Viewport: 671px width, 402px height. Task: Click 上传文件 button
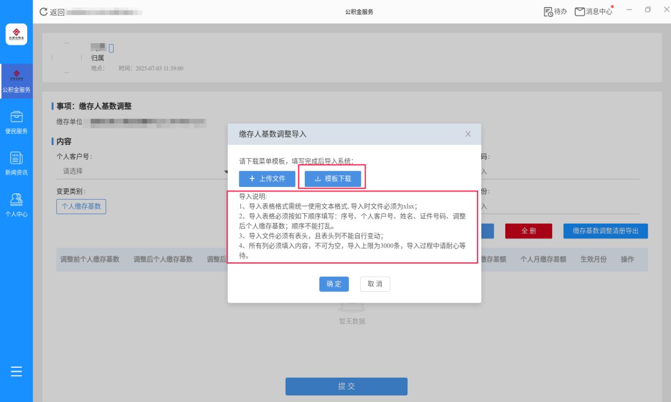pyautogui.click(x=267, y=179)
